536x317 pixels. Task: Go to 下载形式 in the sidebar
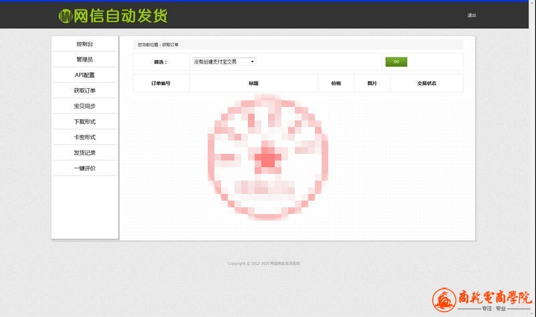[85, 122]
